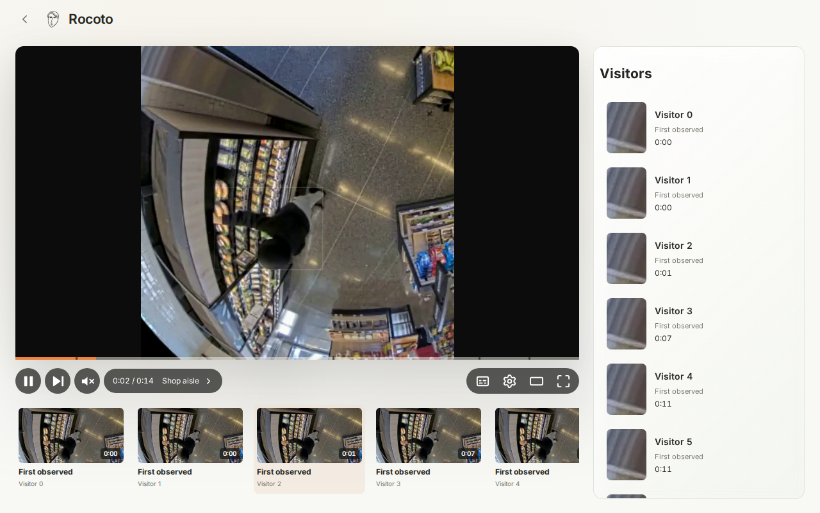Click the Rocoto app title
This screenshot has width=820, height=513.
(x=91, y=19)
